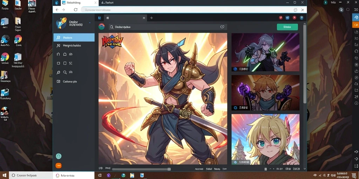Open the large black-haired warrior artwork
Image resolution: width=359 pixels, height=179 pixels.
tap(163, 99)
